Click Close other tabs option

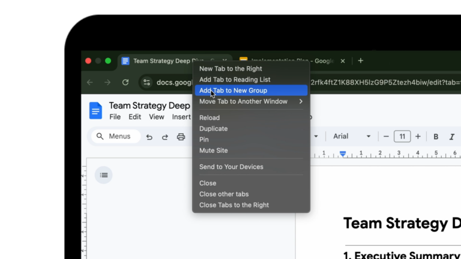(224, 194)
